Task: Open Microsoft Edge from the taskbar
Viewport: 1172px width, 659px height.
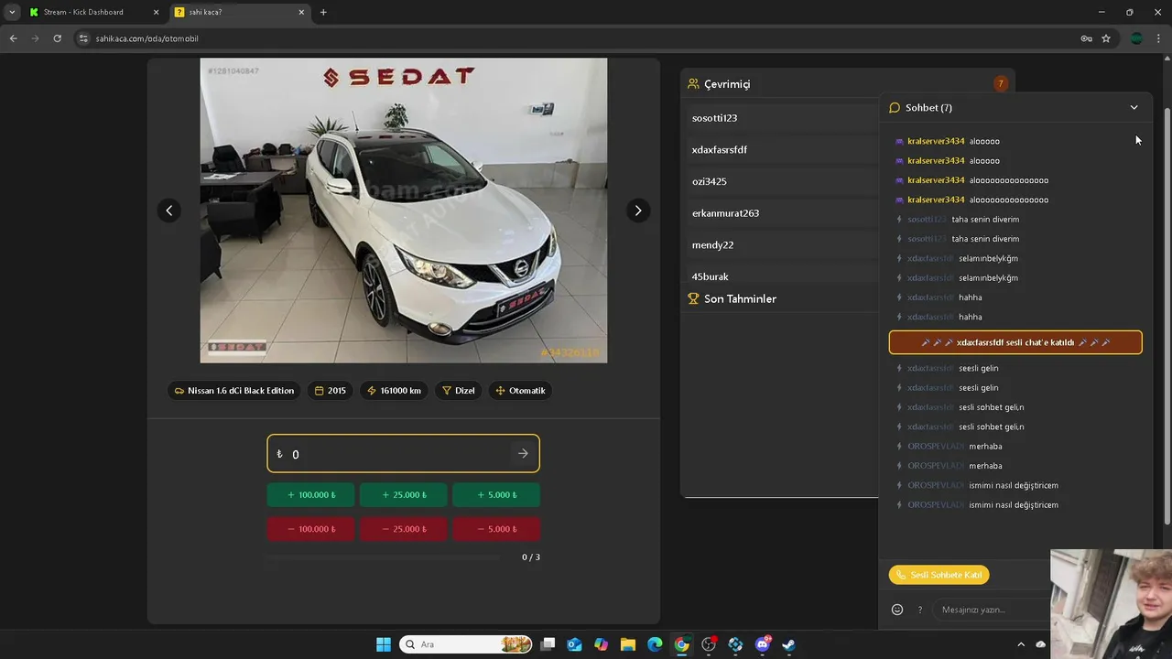Action: (x=655, y=644)
